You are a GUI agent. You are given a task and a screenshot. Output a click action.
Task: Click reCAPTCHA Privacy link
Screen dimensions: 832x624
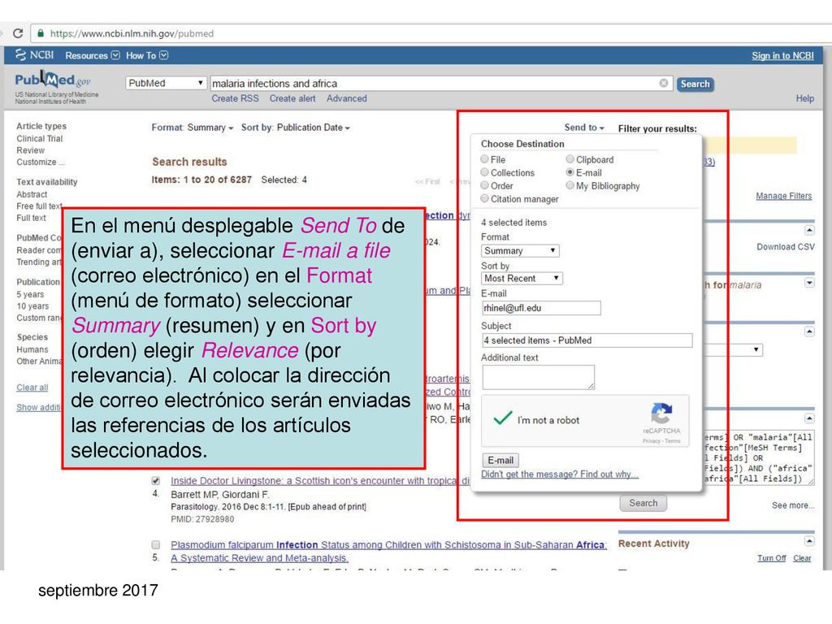651,441
